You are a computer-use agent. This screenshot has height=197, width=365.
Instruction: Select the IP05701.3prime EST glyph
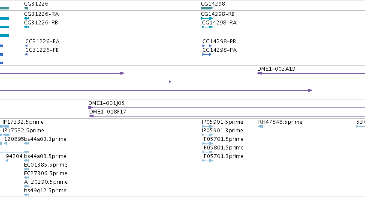tap(208, 161)
